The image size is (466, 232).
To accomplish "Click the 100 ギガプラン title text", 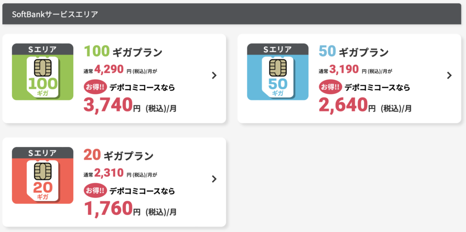I will pos(123,52).
